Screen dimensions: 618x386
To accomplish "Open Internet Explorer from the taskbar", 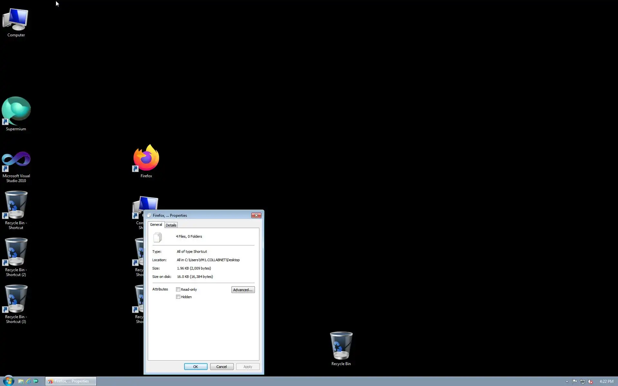I will click(x=28, y=381).
